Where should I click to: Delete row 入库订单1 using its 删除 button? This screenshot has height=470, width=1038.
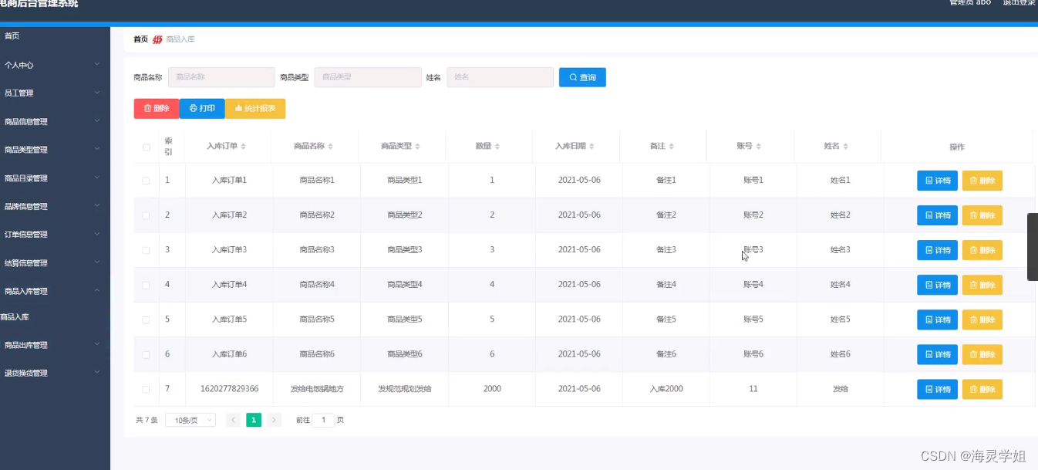pos(982,181)
